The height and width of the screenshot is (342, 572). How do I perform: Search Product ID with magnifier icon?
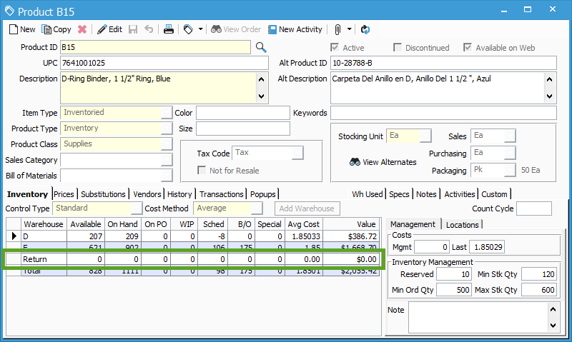pyautogui.click(x=261, y=47)
